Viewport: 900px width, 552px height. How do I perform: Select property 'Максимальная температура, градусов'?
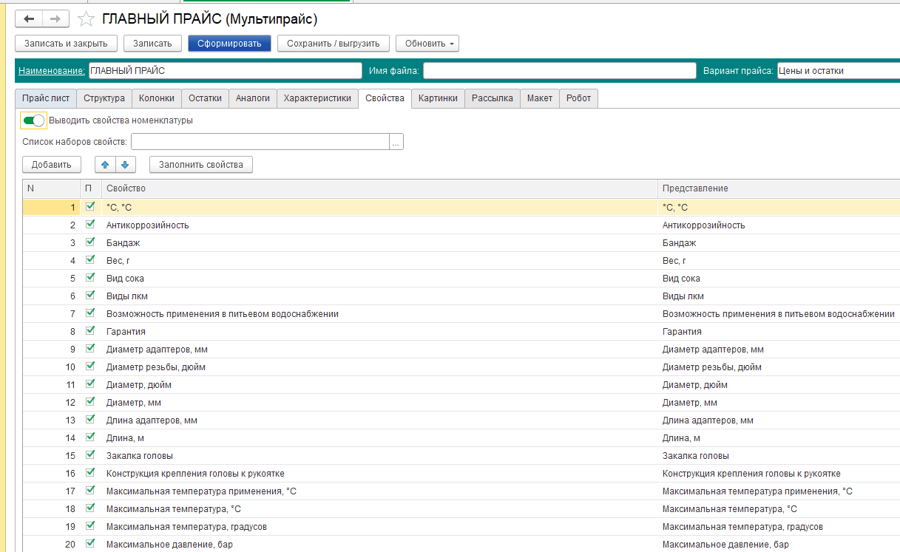tap(379, 526)
